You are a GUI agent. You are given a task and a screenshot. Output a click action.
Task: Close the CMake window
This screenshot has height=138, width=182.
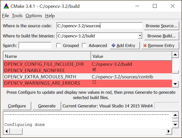(x=173, y=6)
